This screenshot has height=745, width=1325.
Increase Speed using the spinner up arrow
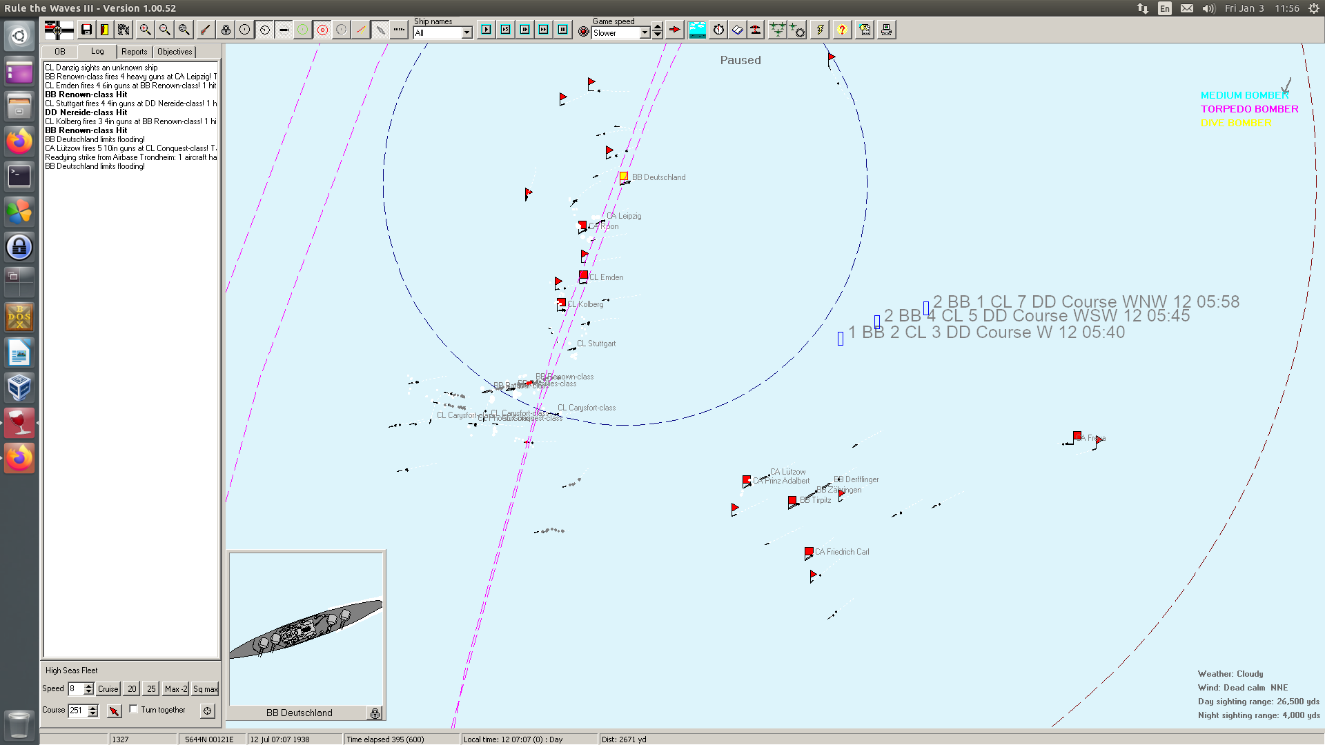(x=88, y=686)
